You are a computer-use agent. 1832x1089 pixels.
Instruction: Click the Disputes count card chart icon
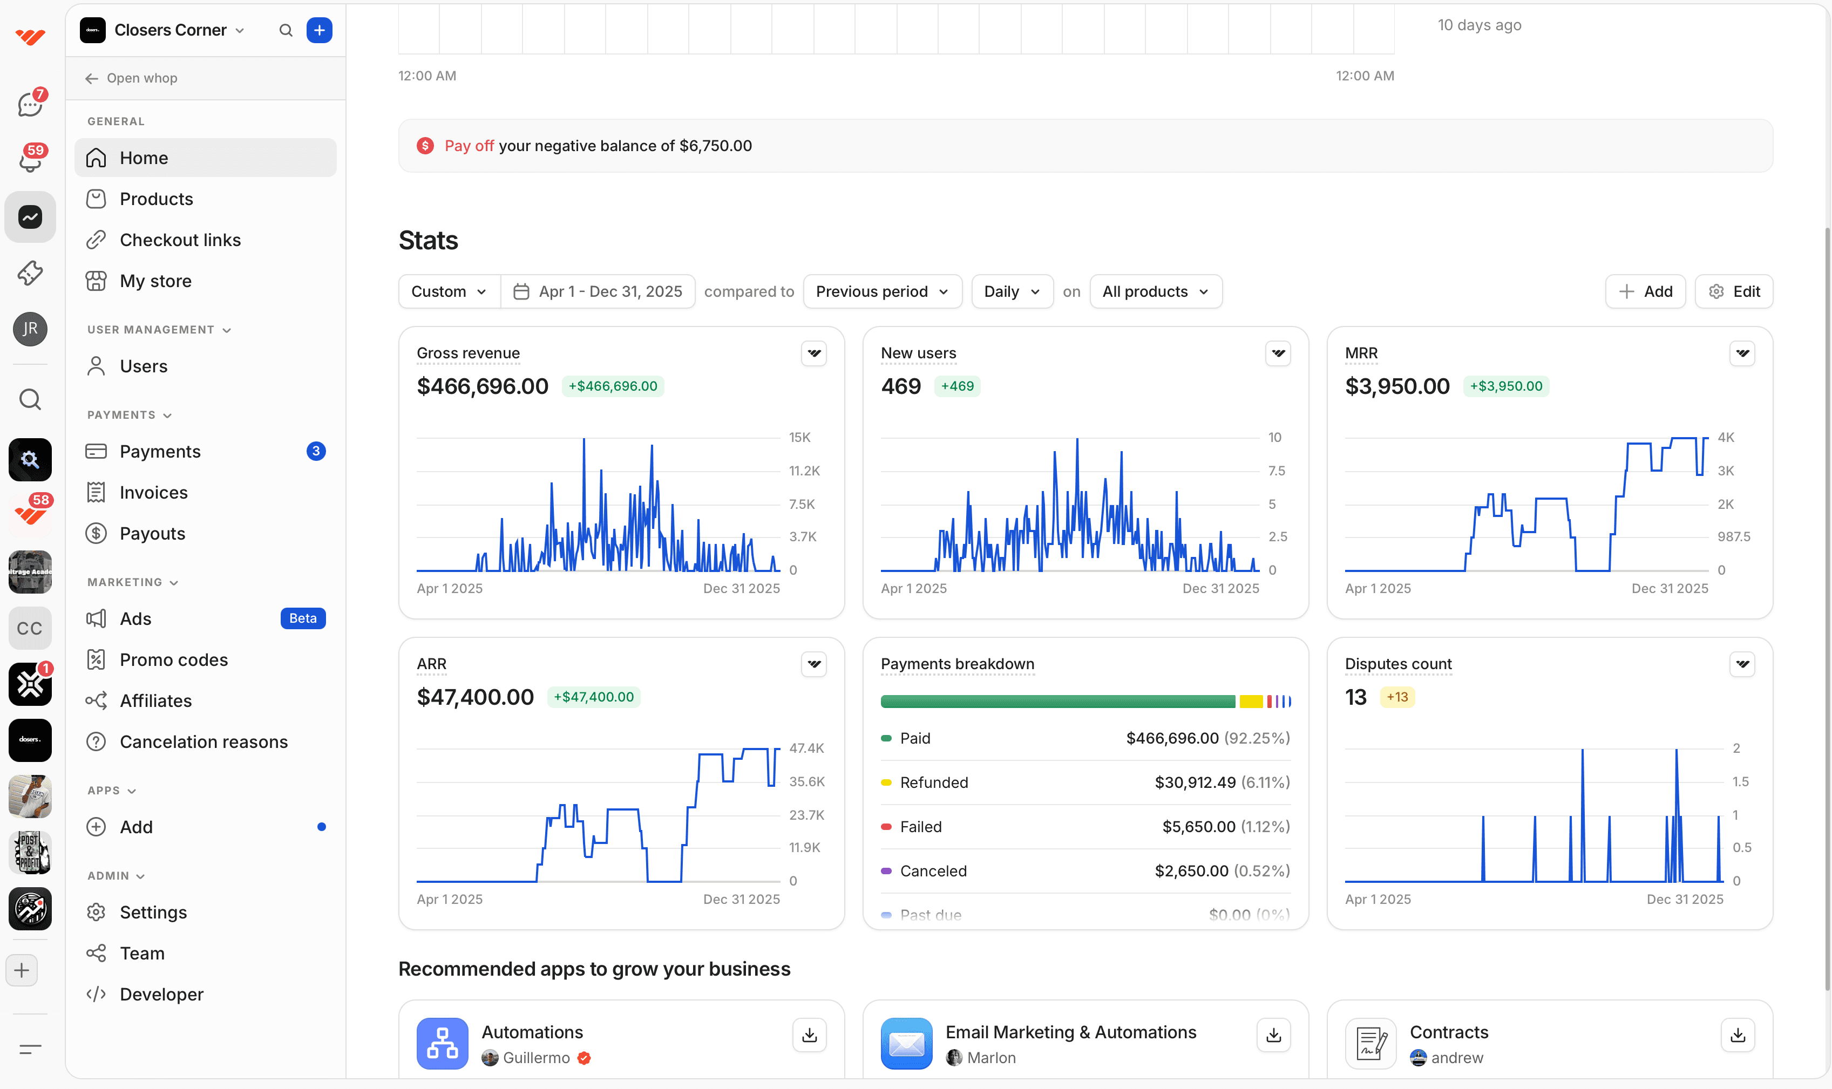pyautogui.click(x=1742, y=664)
